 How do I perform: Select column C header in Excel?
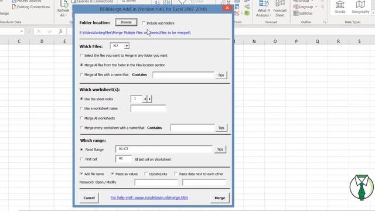19,41
